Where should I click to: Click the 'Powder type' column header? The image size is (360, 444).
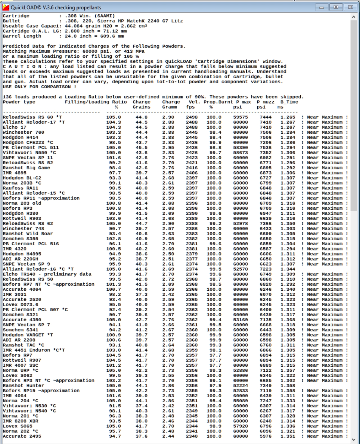pos(19,102)
